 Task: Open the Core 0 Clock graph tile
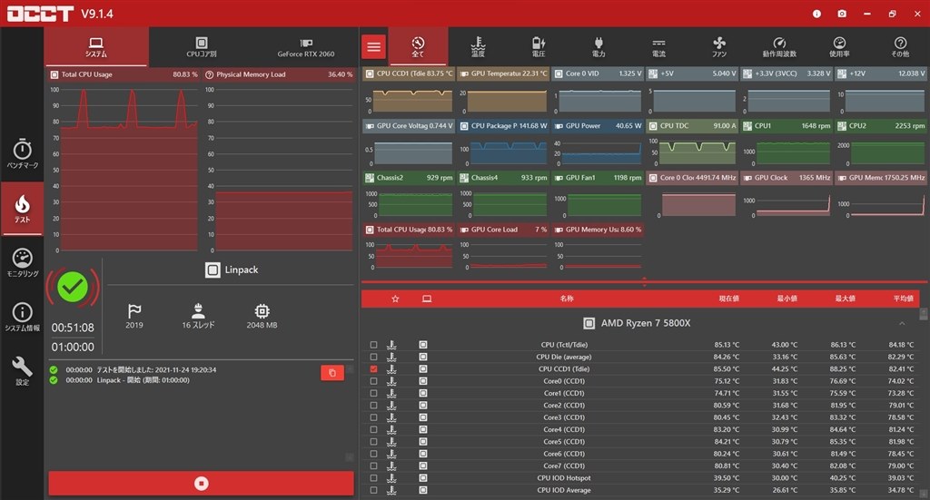[691, 195]
